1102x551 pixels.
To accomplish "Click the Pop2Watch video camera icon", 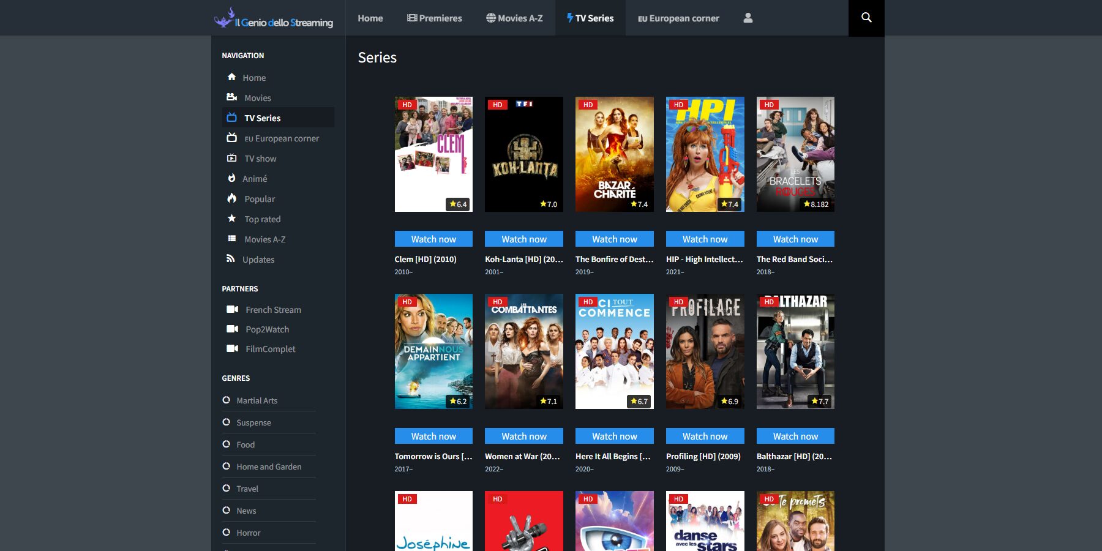I will point(233,329).
